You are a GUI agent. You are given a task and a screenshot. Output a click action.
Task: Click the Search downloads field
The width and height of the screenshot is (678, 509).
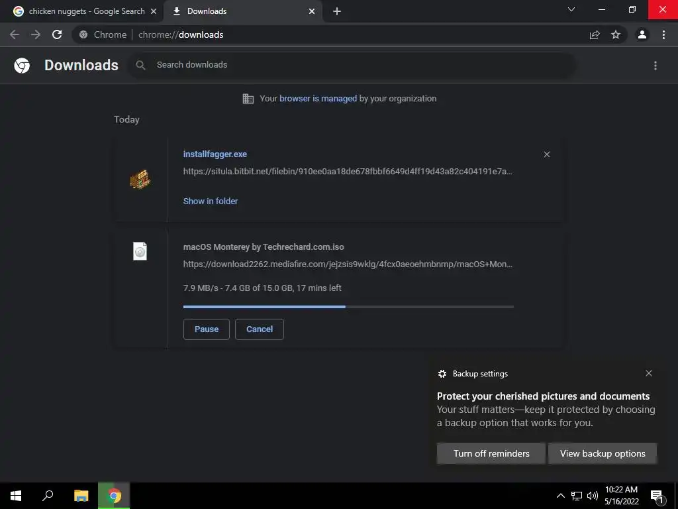351,65
